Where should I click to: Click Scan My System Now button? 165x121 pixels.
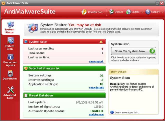pyautogui.click(x=133, y=51)
